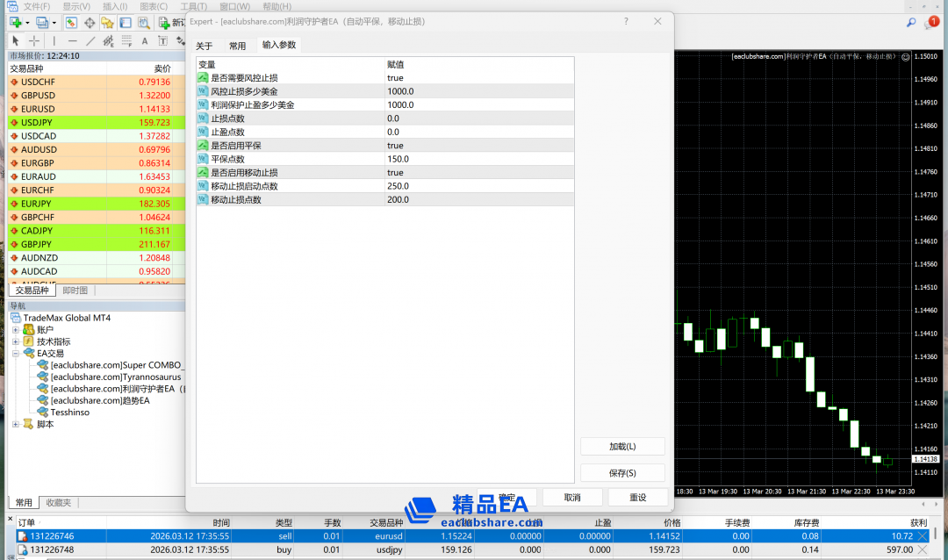Select the Crosshair tool
The width and height of the screenshot is (948, 560).
[x=34, y=40]
